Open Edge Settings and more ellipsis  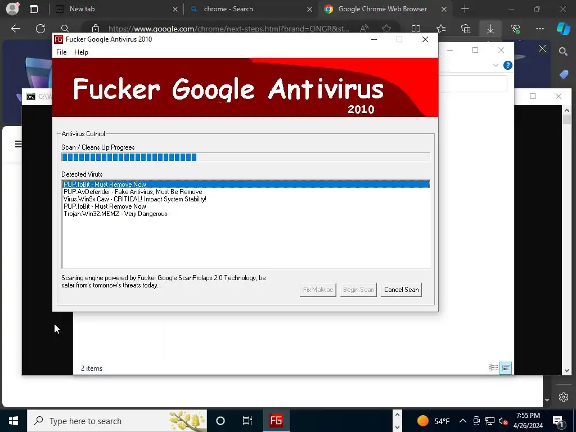[540, 29]
